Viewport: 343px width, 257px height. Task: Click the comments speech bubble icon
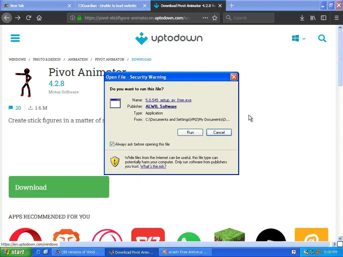pos(10,108)
